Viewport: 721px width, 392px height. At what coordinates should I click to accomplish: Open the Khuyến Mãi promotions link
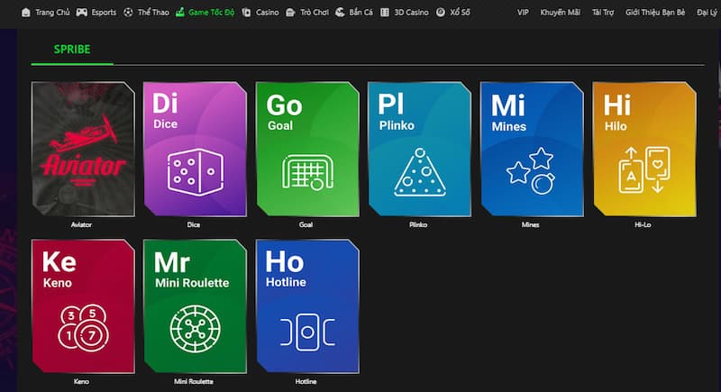coord(561,14)
